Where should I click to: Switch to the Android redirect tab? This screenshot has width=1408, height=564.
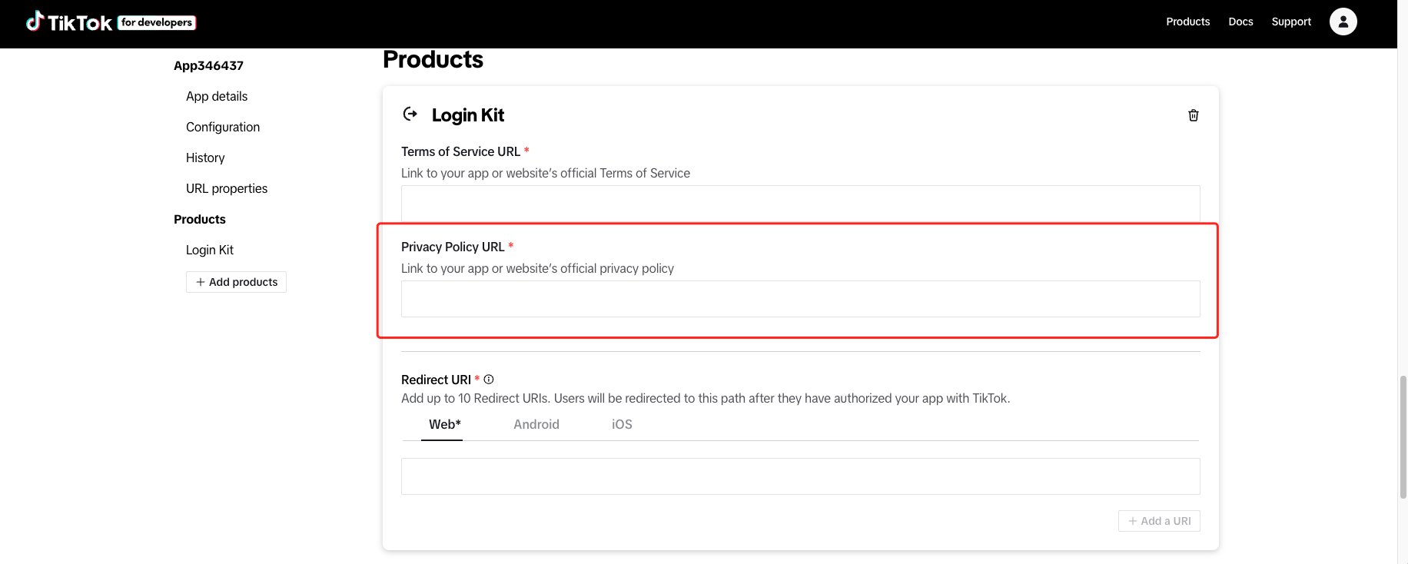point(536,424)
